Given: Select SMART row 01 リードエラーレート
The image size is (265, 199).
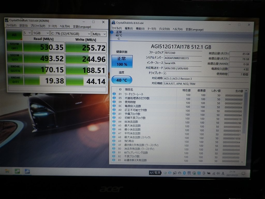Looking at the screenshot, I should pos(178,94).
